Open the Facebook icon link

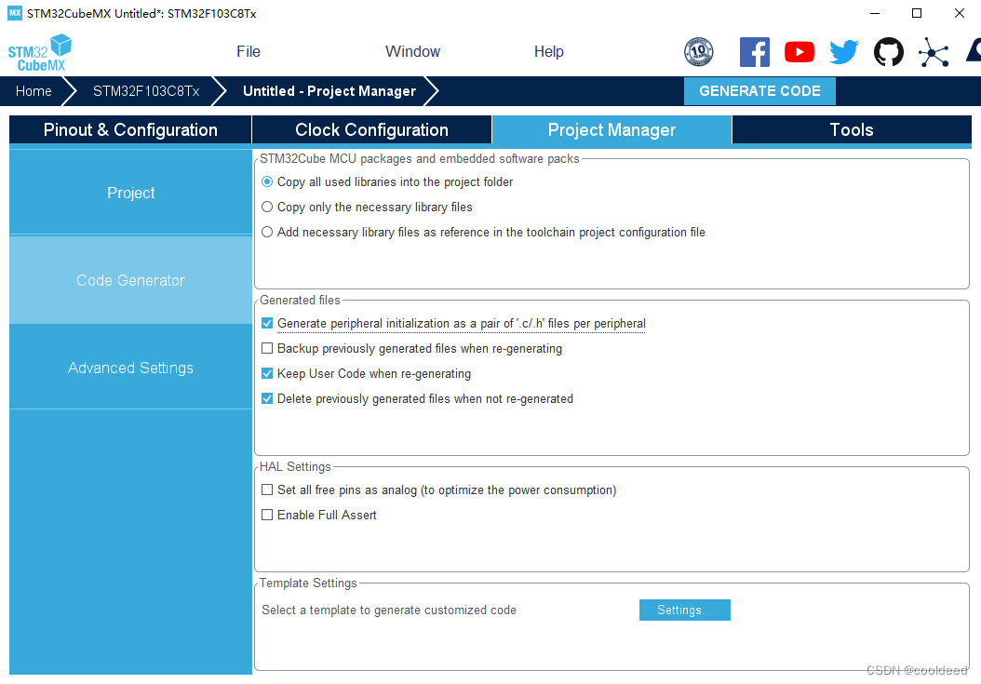(755, 52)
